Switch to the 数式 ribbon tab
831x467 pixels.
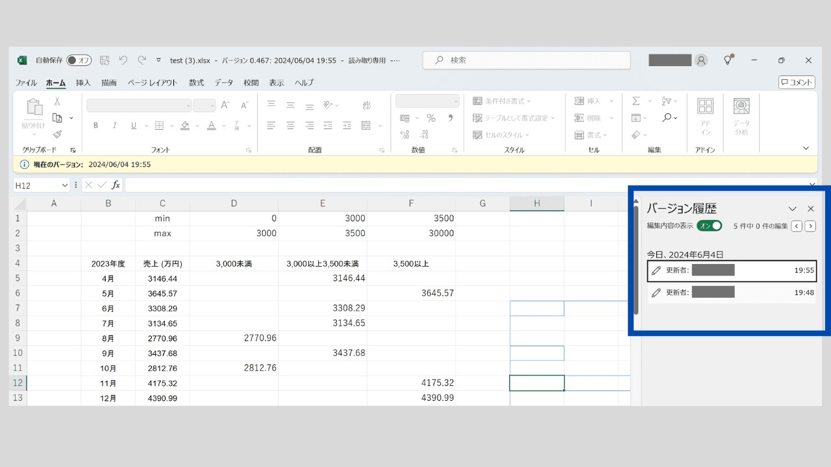pyautogui.click(x=196, y=83)
